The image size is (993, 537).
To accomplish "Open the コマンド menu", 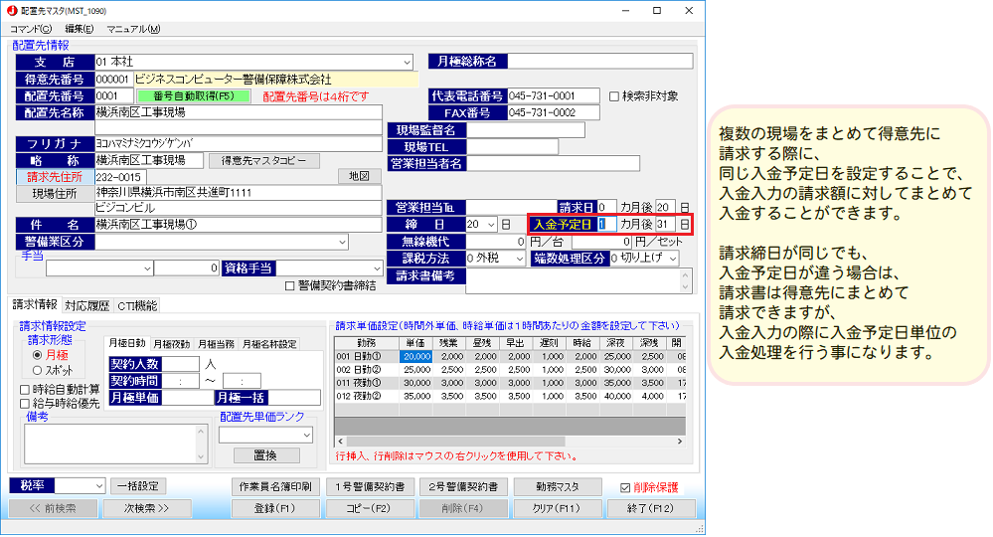I will (31, 29).
